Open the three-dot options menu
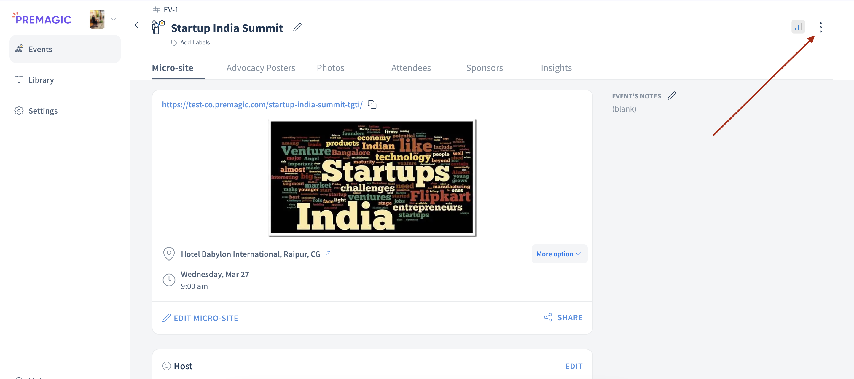 pyautogui.click(x=820, y=27)
